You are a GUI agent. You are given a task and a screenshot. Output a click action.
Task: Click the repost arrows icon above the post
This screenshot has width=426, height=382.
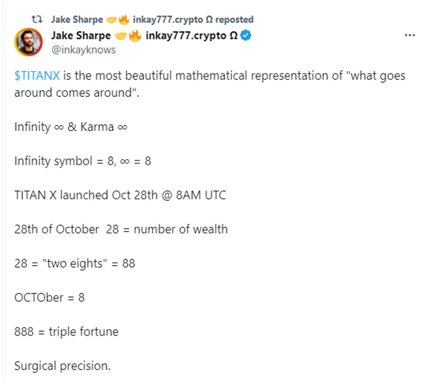(37, 19)
